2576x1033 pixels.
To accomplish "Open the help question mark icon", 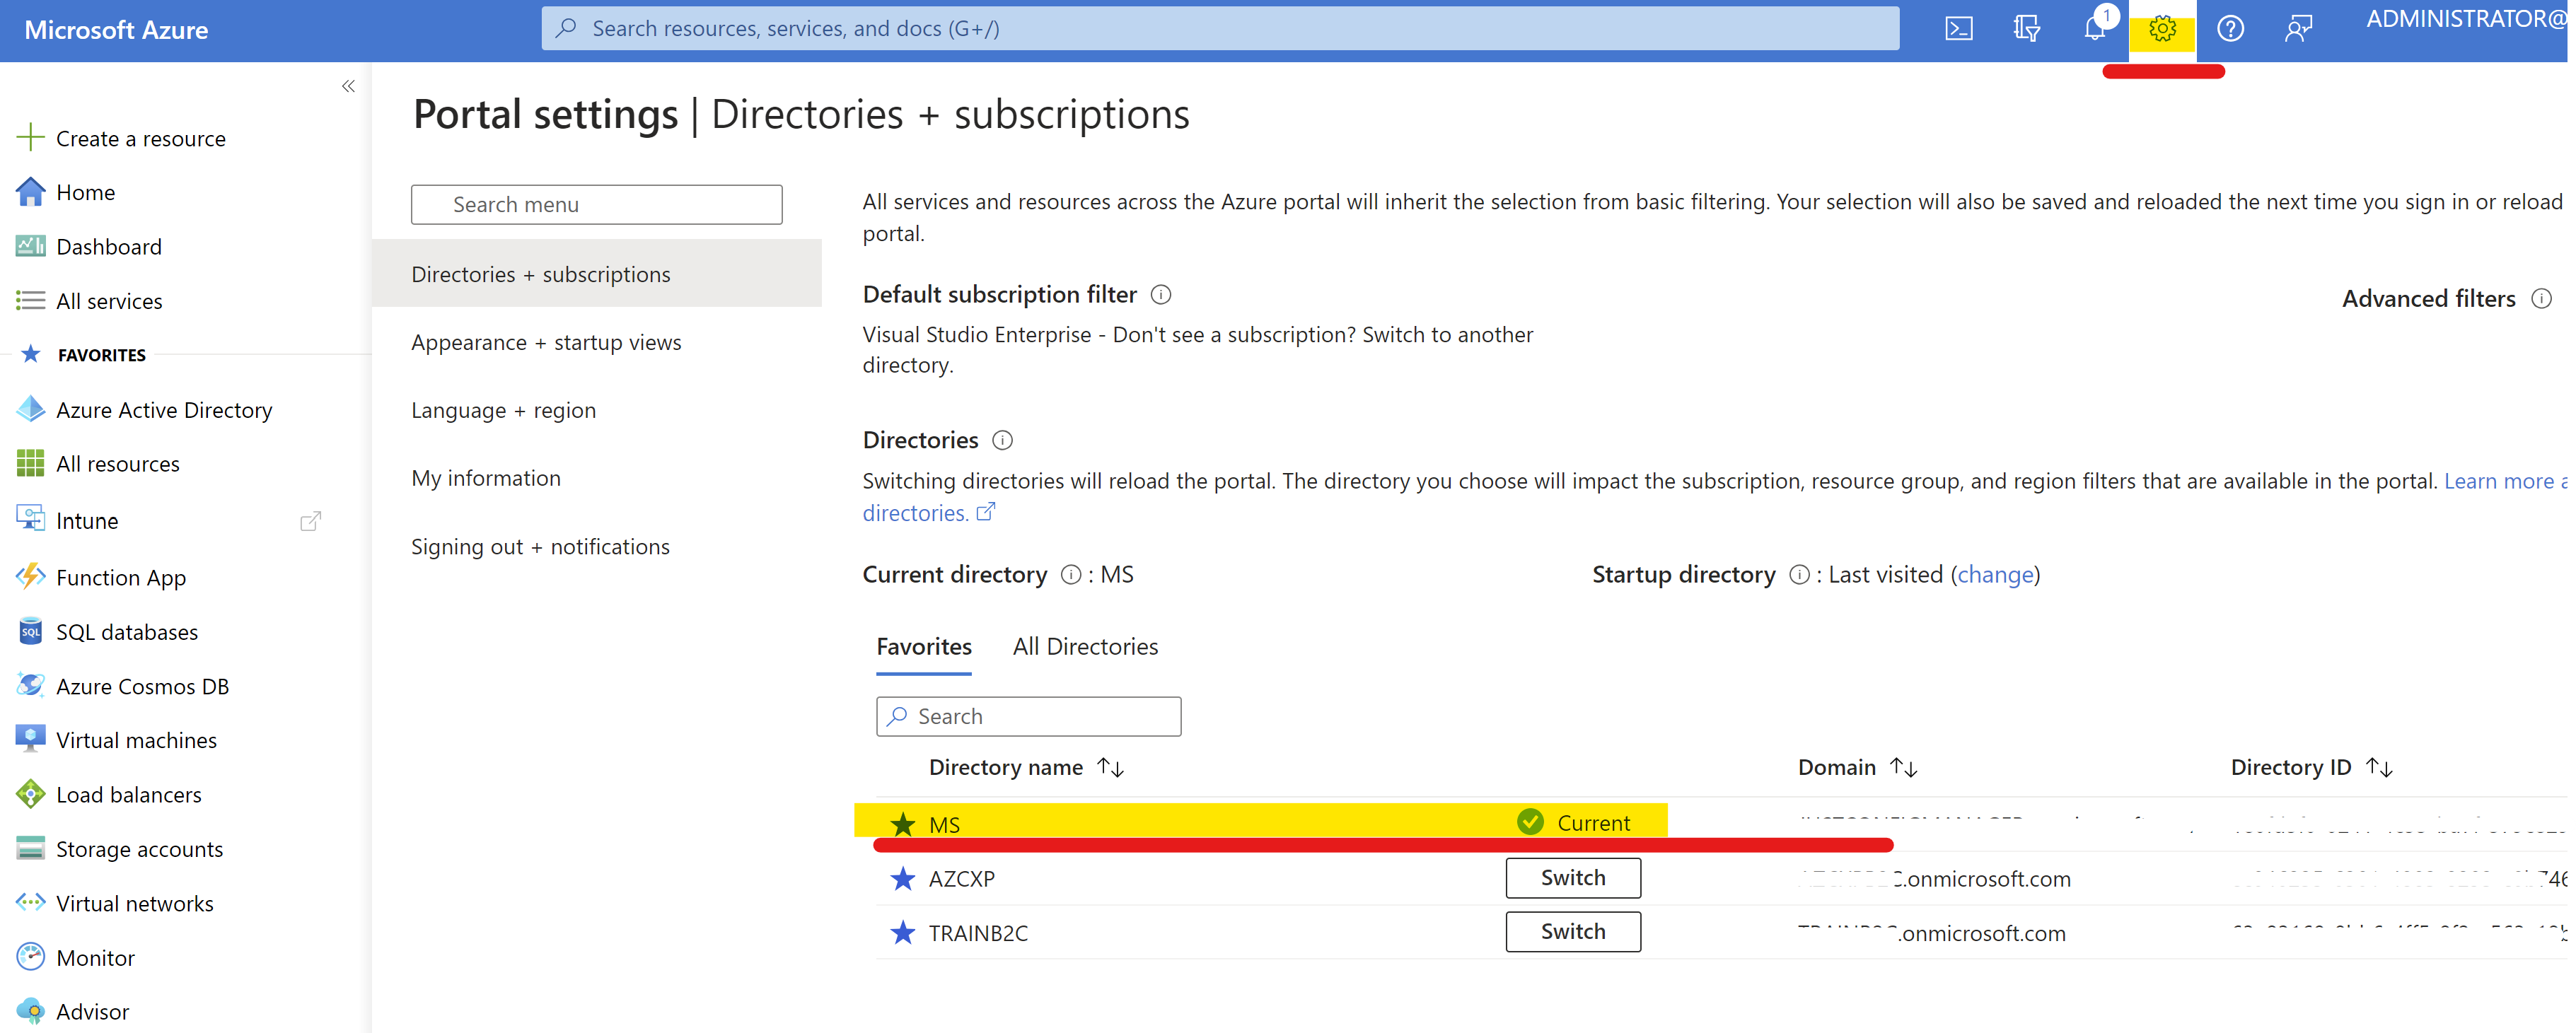I will click(x=2230, y=29).
